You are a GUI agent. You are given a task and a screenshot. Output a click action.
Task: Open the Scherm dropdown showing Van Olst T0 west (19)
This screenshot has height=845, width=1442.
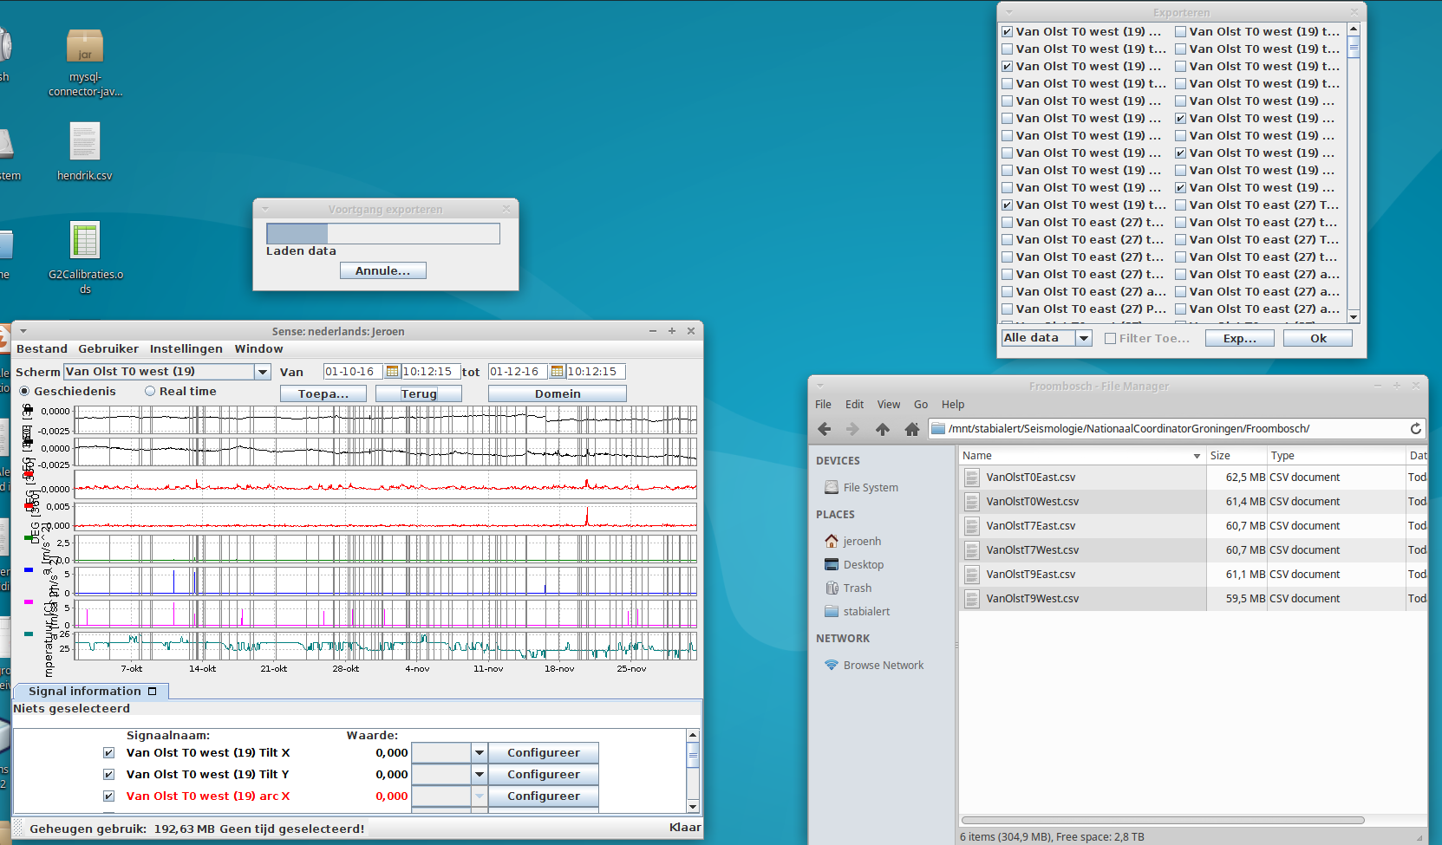pos(262,372)
